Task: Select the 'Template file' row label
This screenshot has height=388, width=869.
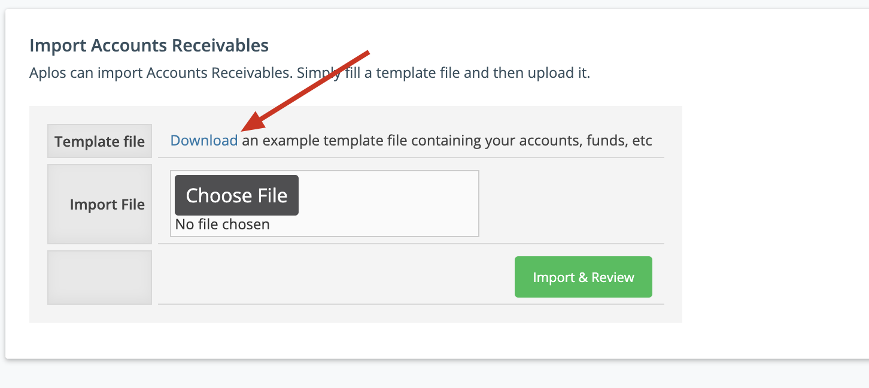Action: click(99, 141)
